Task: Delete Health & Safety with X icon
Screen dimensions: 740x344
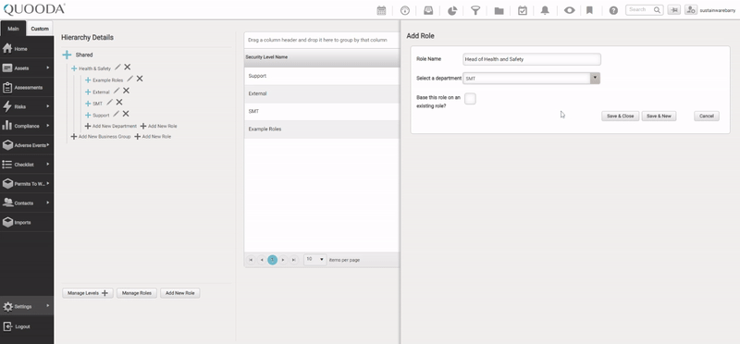Action: coord(128,68)
